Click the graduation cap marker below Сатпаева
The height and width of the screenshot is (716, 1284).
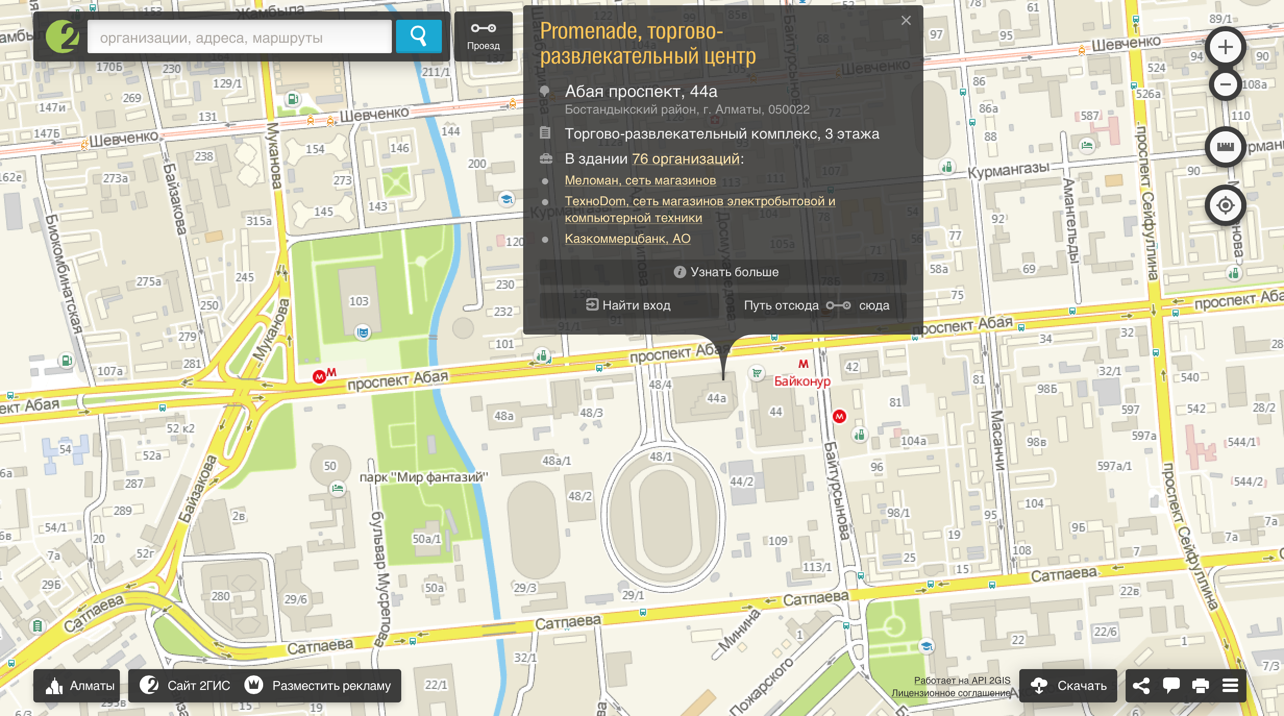[926, 647]
